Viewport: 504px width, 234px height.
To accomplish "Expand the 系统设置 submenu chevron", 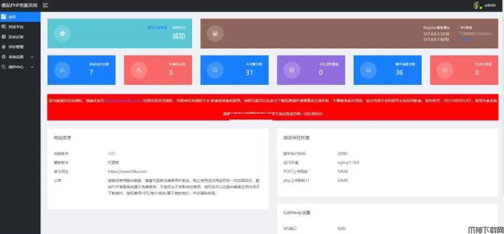I will 32,57.
